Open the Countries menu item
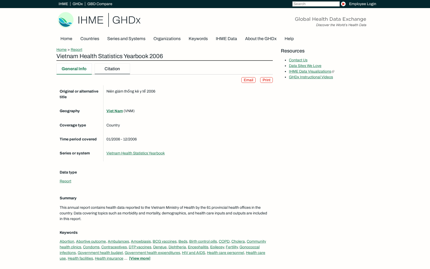430x269 pixels. 90,39
